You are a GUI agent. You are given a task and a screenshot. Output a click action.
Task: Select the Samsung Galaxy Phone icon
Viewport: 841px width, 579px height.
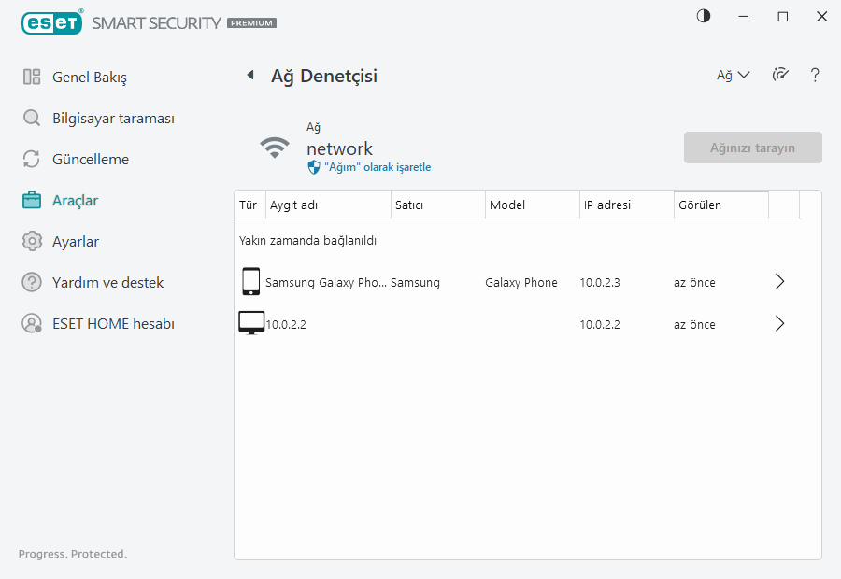point(250,282)
